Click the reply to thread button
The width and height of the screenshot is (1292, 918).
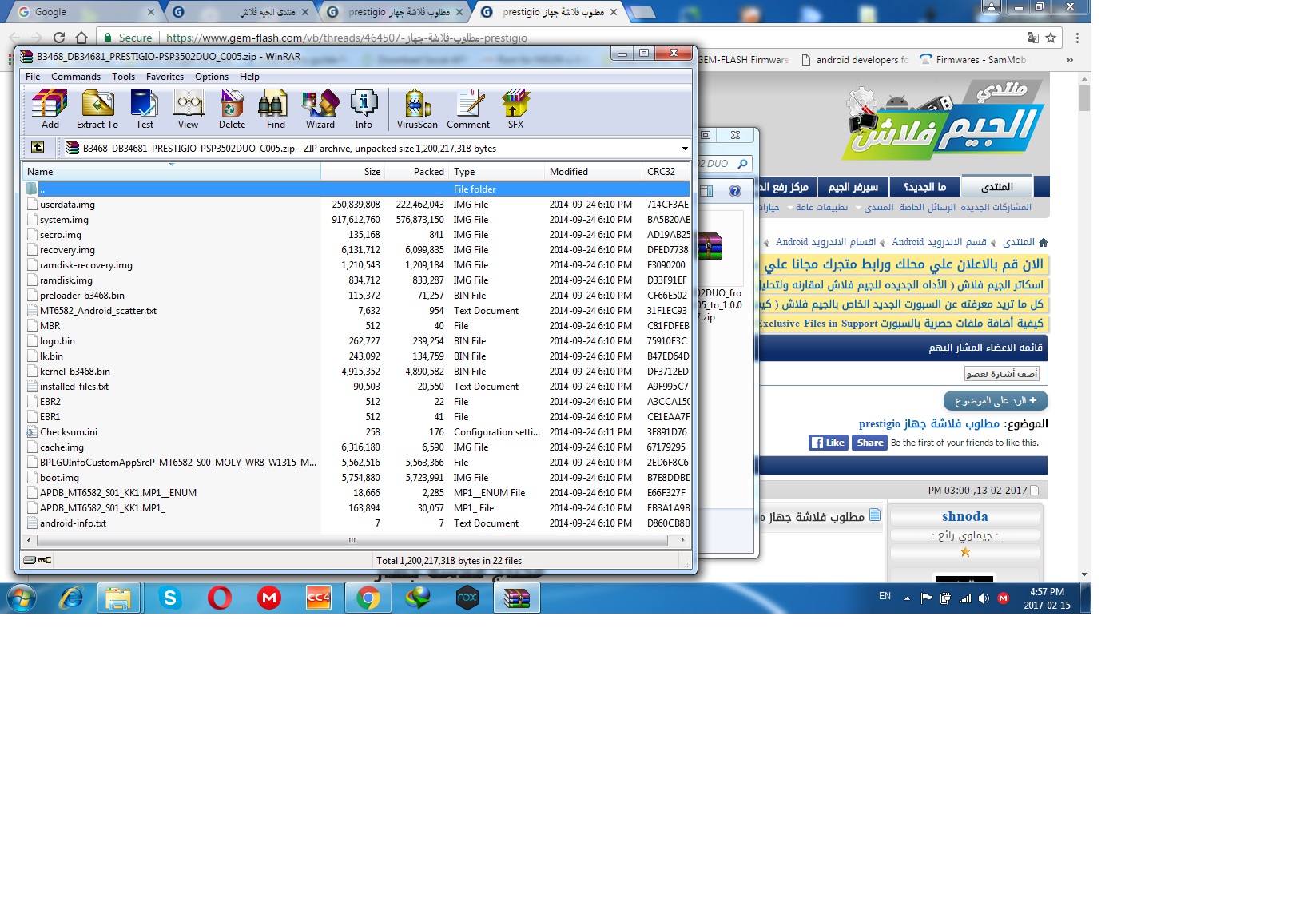(996, 401)
